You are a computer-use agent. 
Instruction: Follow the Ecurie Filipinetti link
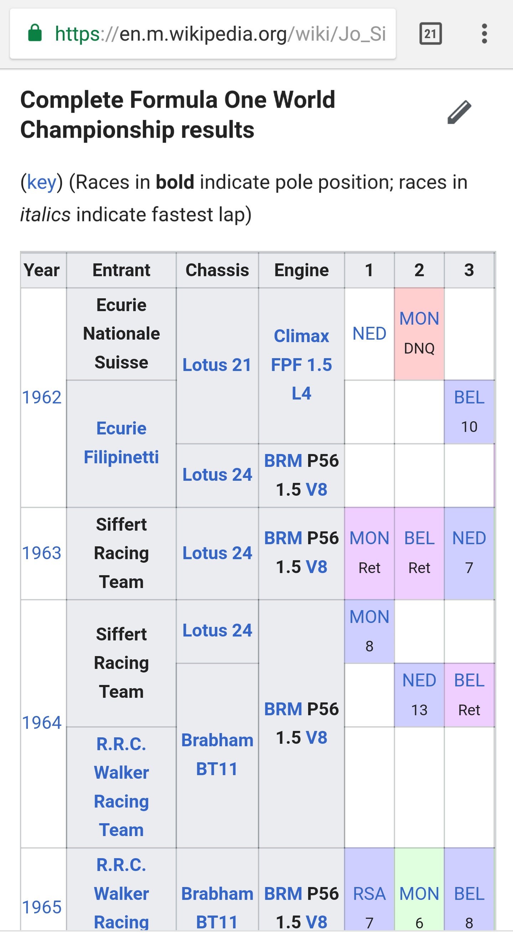click(x=121, y=443)
